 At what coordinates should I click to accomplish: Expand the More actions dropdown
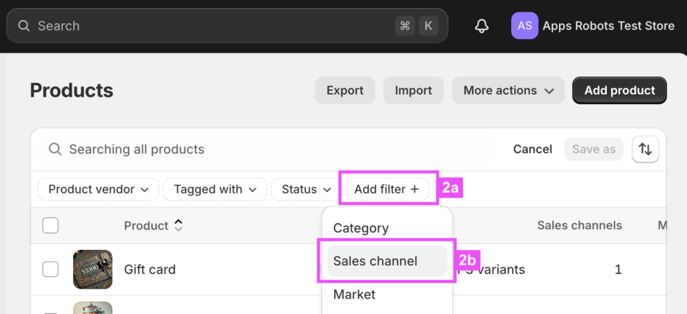point(508,90)
